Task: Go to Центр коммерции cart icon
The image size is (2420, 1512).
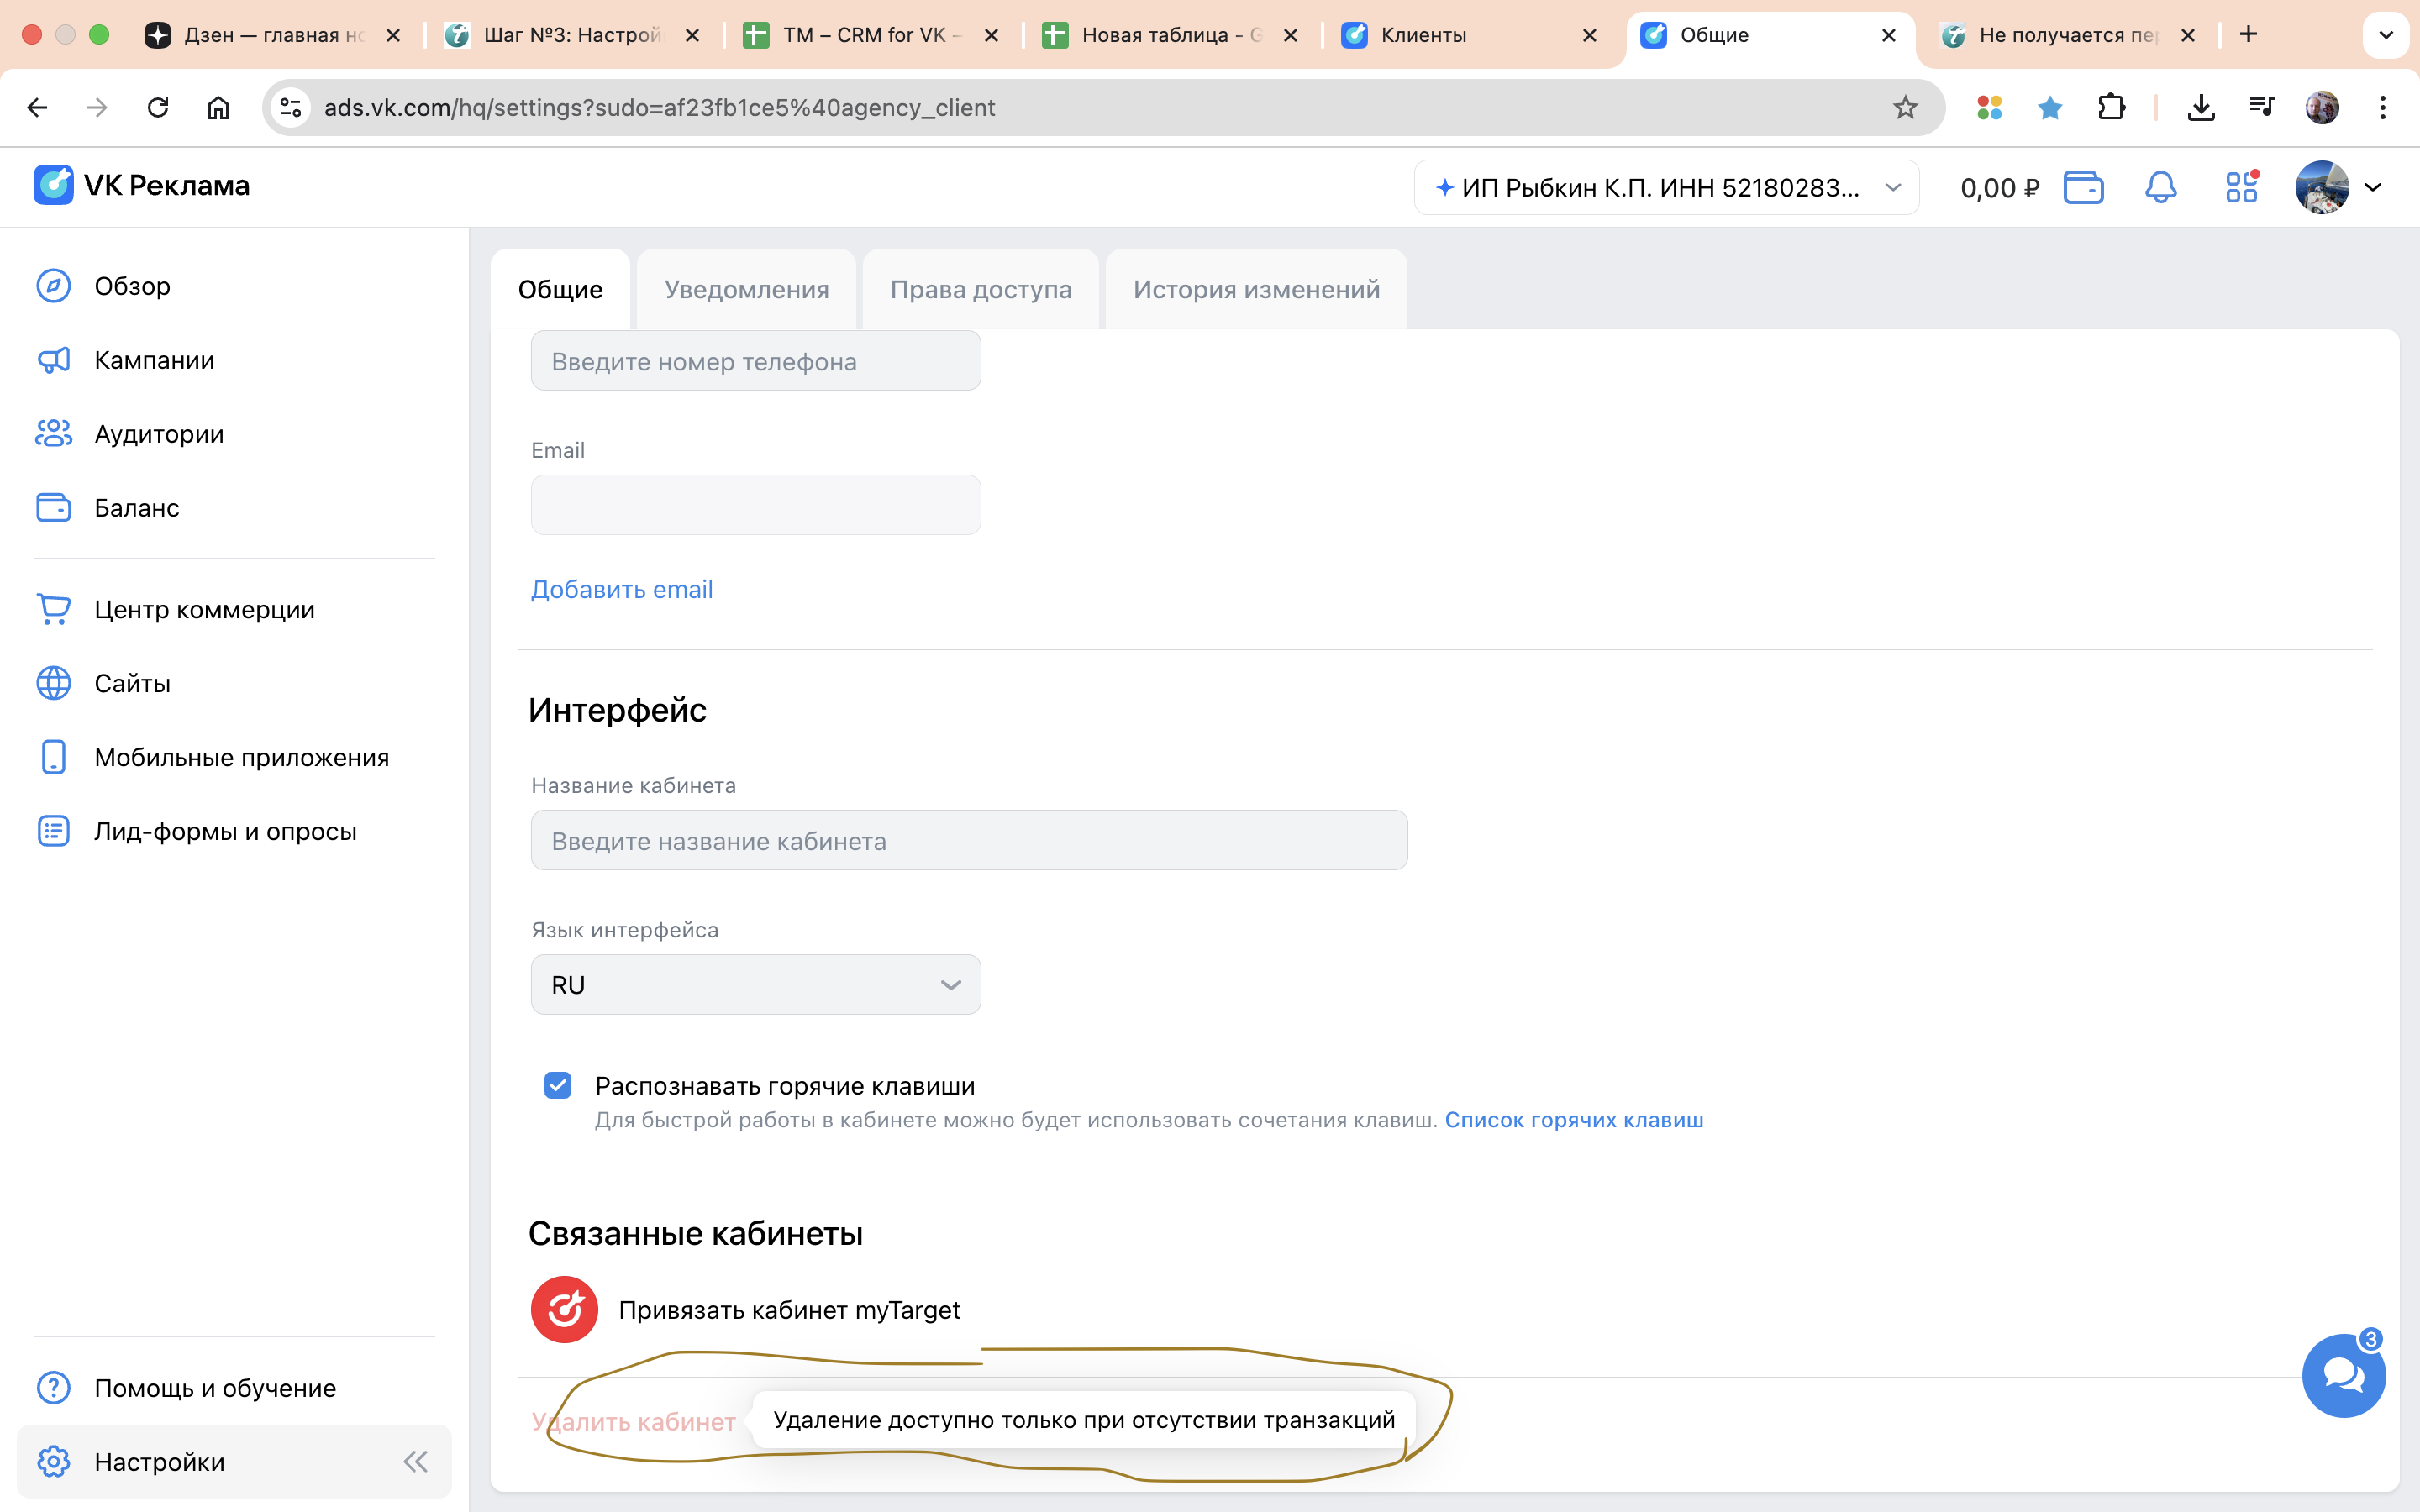Action: [53, 609]
